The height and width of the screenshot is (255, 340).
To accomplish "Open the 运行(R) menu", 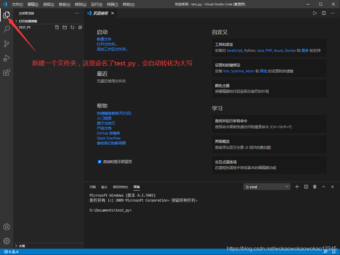I will pos(97,4).
